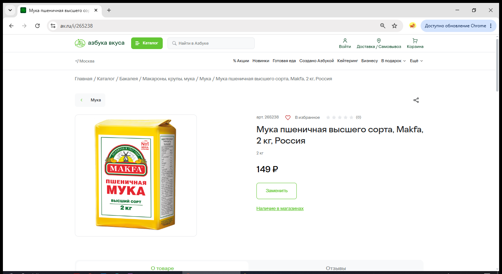Open the zoom magnifier icon in address bar
502x274 pixels.
382,26
